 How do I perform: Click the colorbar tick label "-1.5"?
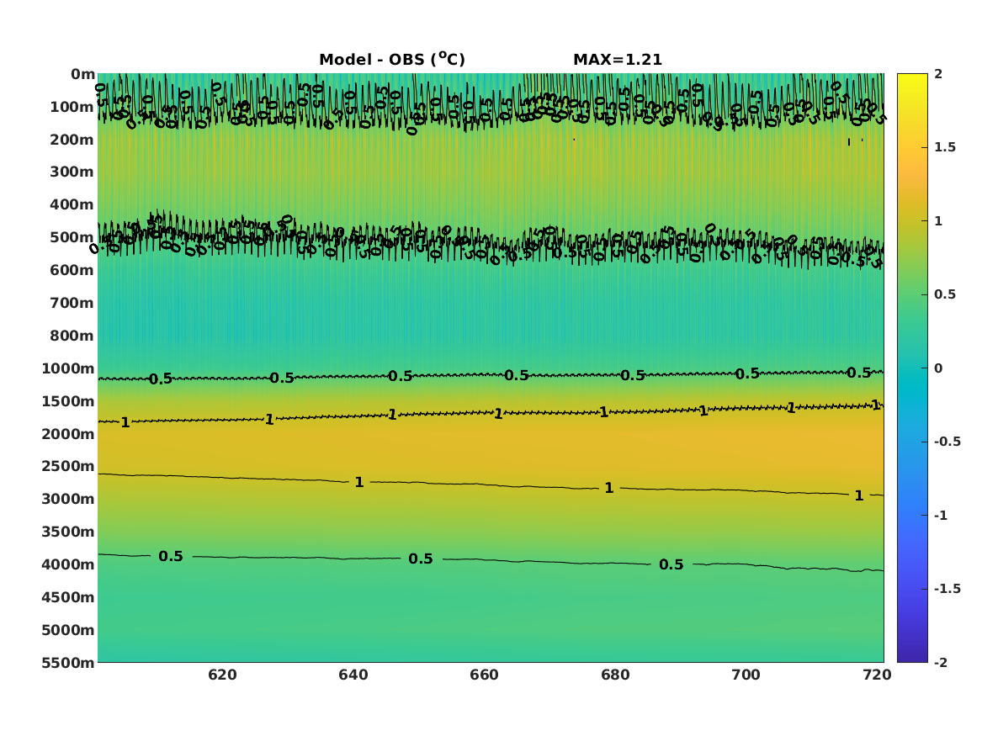click(x=947, y=588)
